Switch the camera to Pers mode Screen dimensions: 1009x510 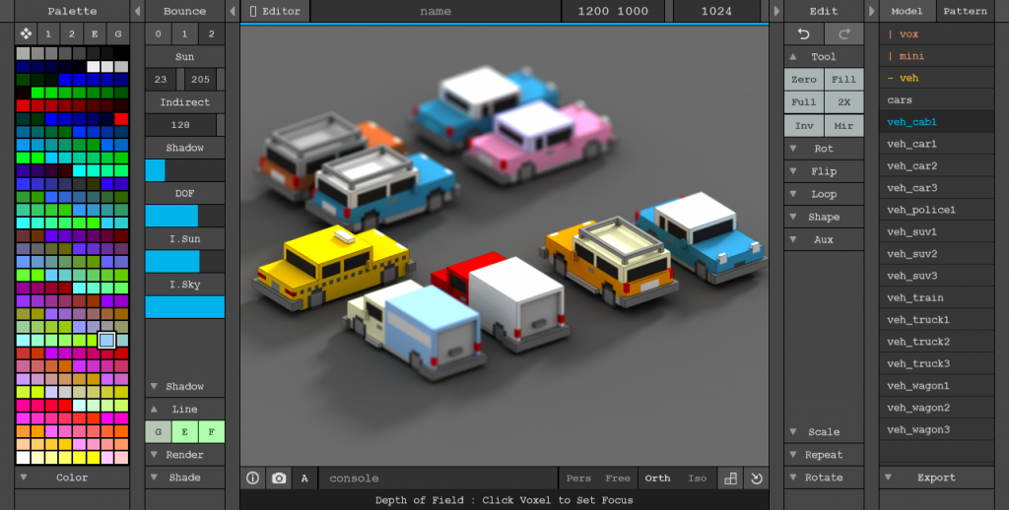pos(578,478)
